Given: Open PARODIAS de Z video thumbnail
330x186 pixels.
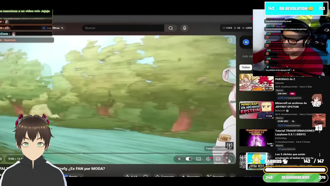Looking at the screenshot, I should click(256, 83).
